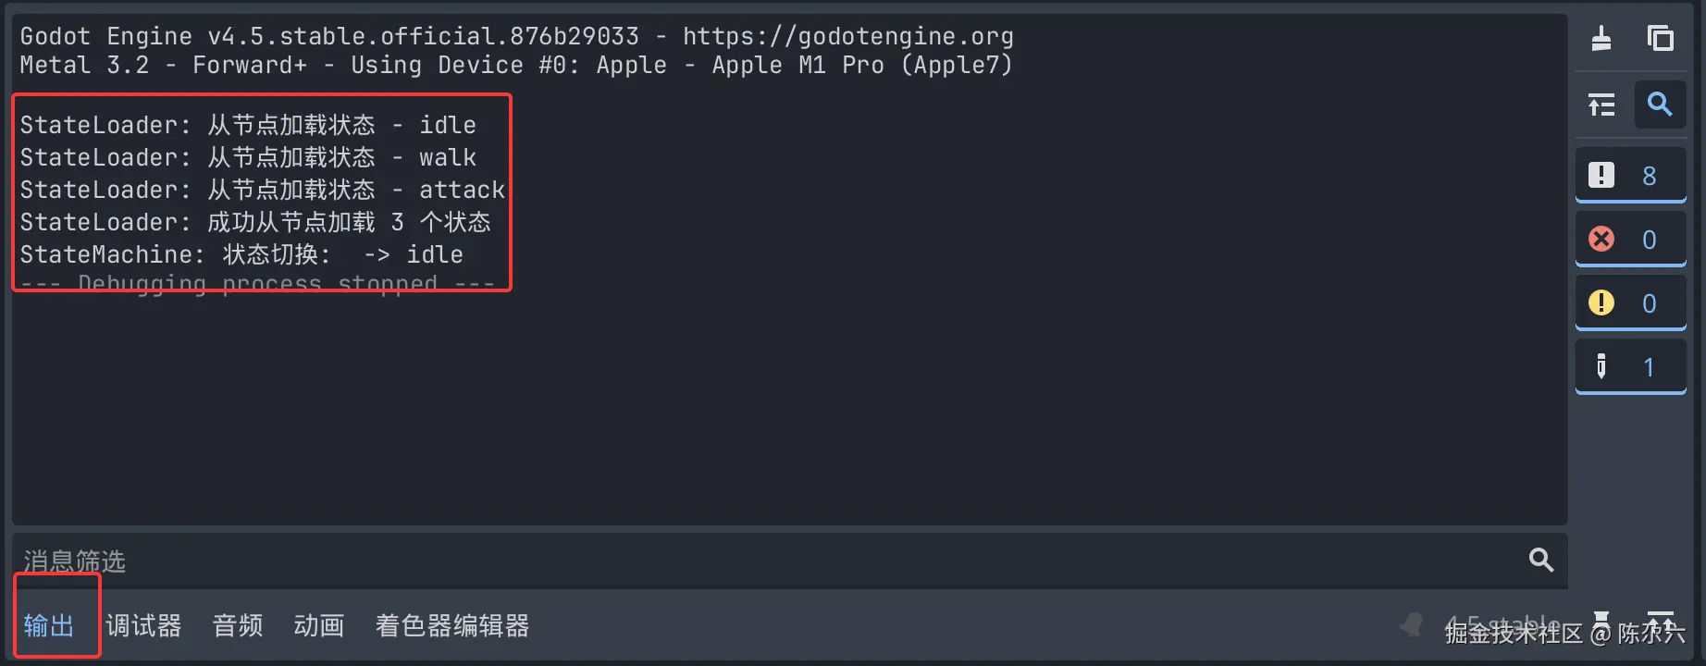The height and width of the screenshot is (666, 1706).
Task: Click the search icon in the filter bar
Action: click(1540, 560)
